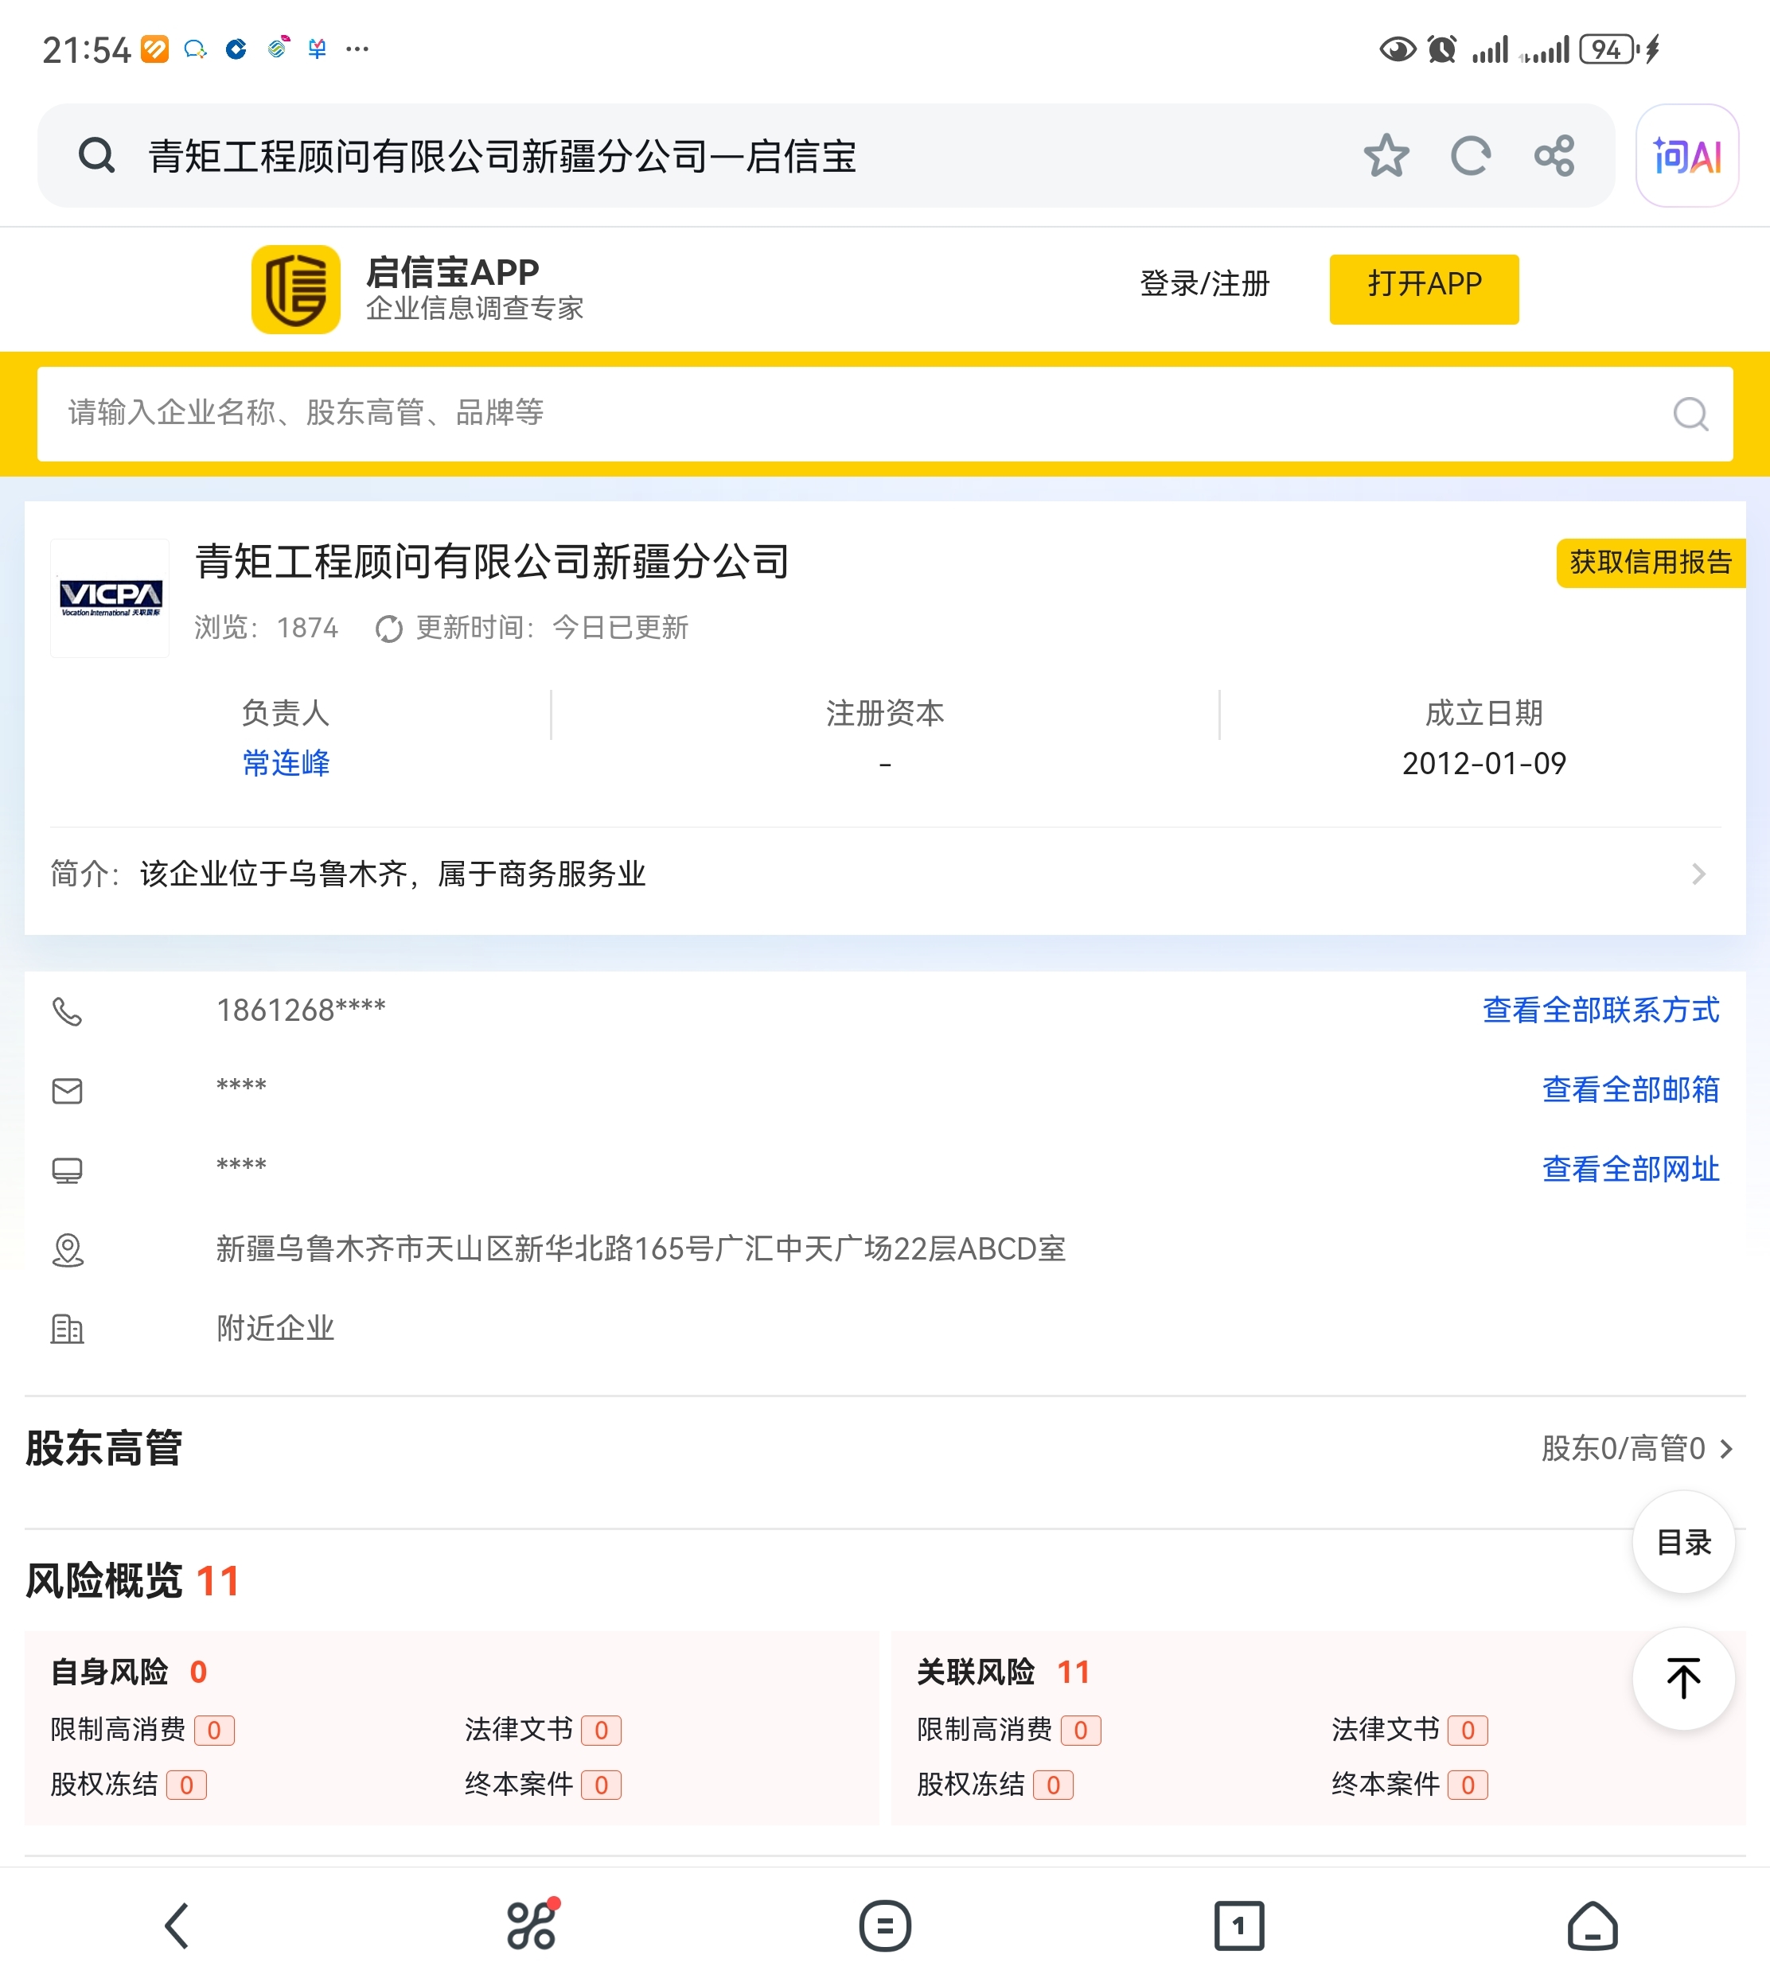Open the 问AI assistant button
This screenshot has width=1770, height=1986.
coord(1687,155)
